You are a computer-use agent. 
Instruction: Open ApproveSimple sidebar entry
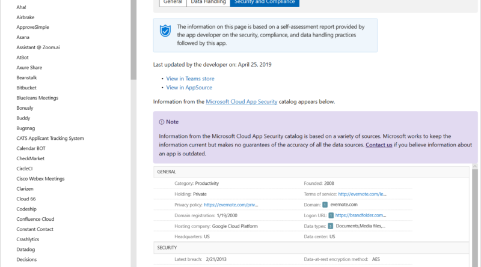33,27
